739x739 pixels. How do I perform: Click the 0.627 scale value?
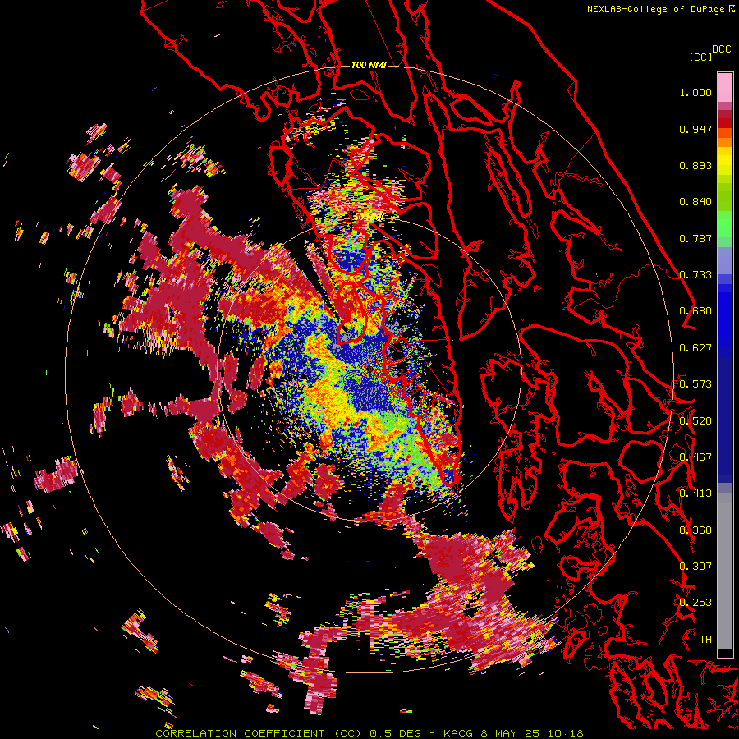click(695, 348)
